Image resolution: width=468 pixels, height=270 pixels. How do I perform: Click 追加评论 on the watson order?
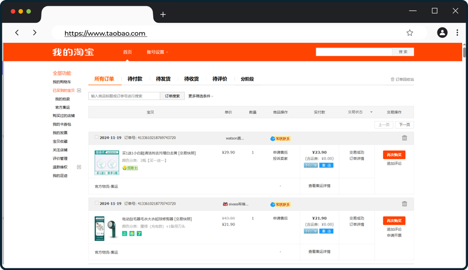pyautogui.click(x=394, y=163)
